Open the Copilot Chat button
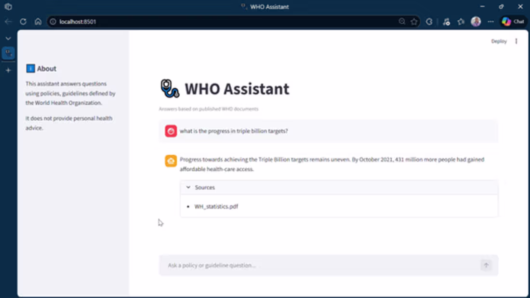This screenshot has height=298, width=530. tap(513, 22)
